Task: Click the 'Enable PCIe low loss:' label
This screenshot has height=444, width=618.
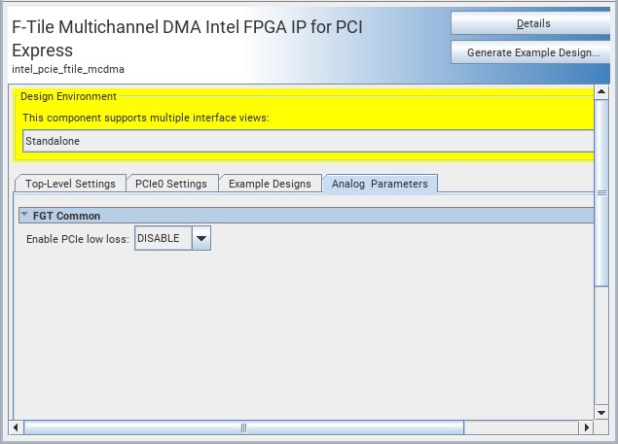Action: click(78, 239)
